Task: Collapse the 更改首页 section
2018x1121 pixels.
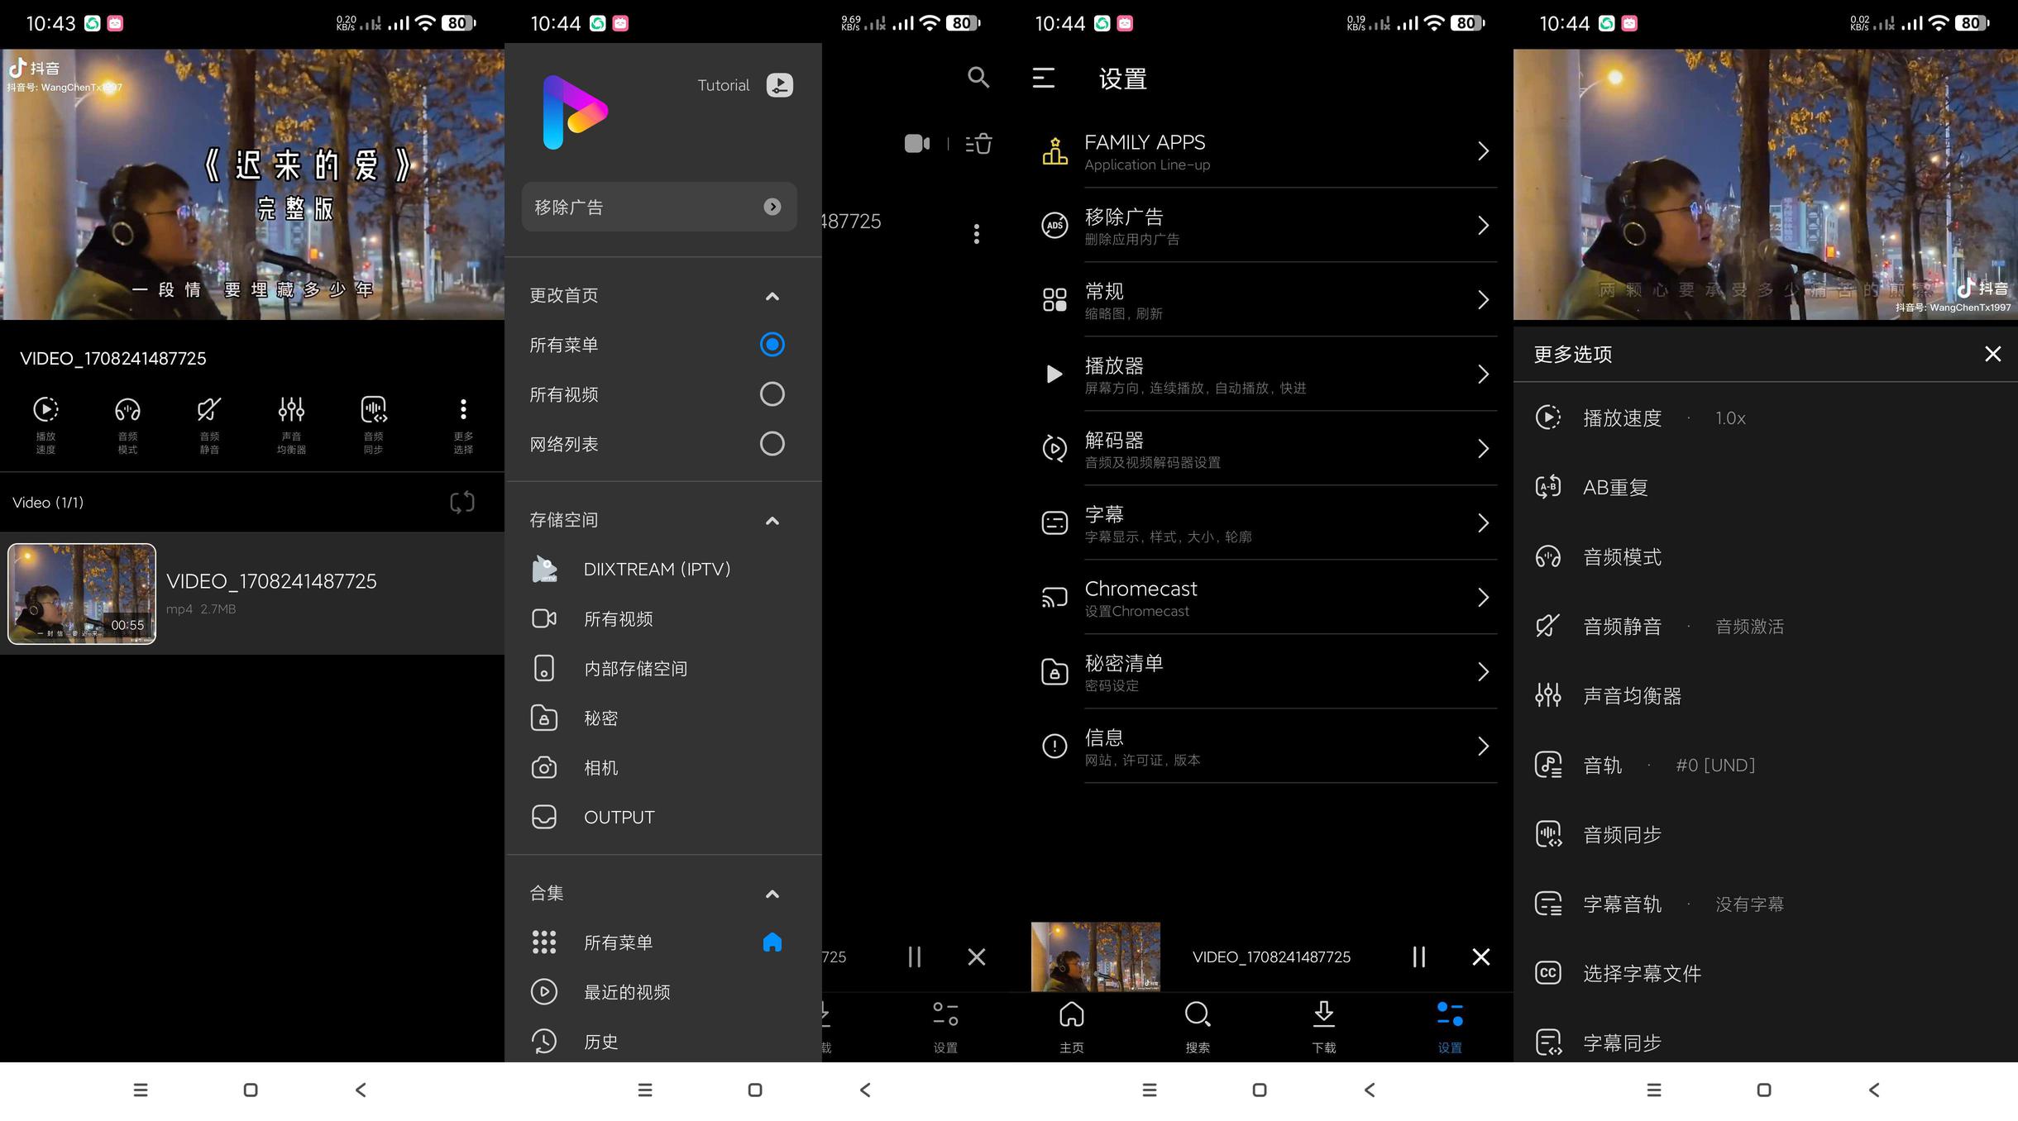Action: point(772,296)
